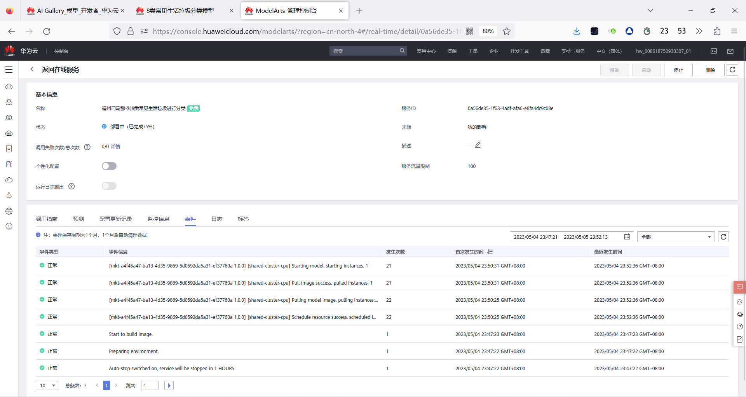Click the 'Start to build image.' event text
746x397 pixels.
click(x=131, y=334)
